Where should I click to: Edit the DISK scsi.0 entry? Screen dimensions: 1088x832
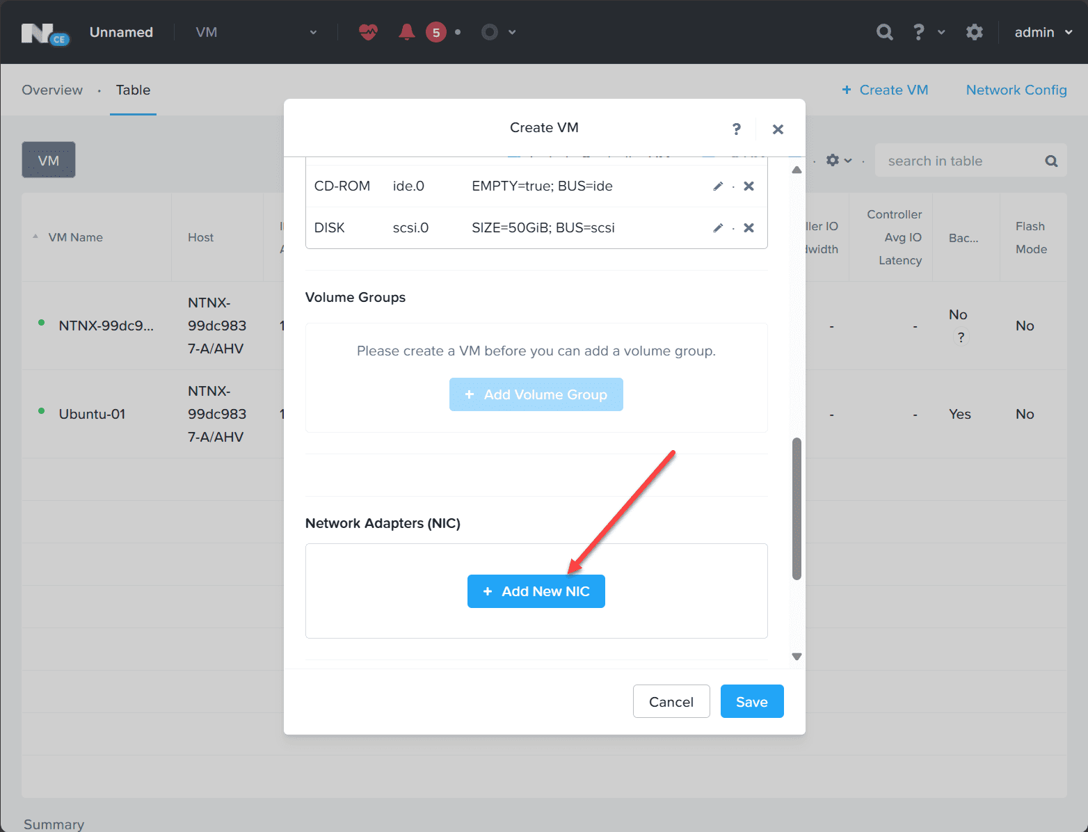pyautogui.click(x=718, y=228)
